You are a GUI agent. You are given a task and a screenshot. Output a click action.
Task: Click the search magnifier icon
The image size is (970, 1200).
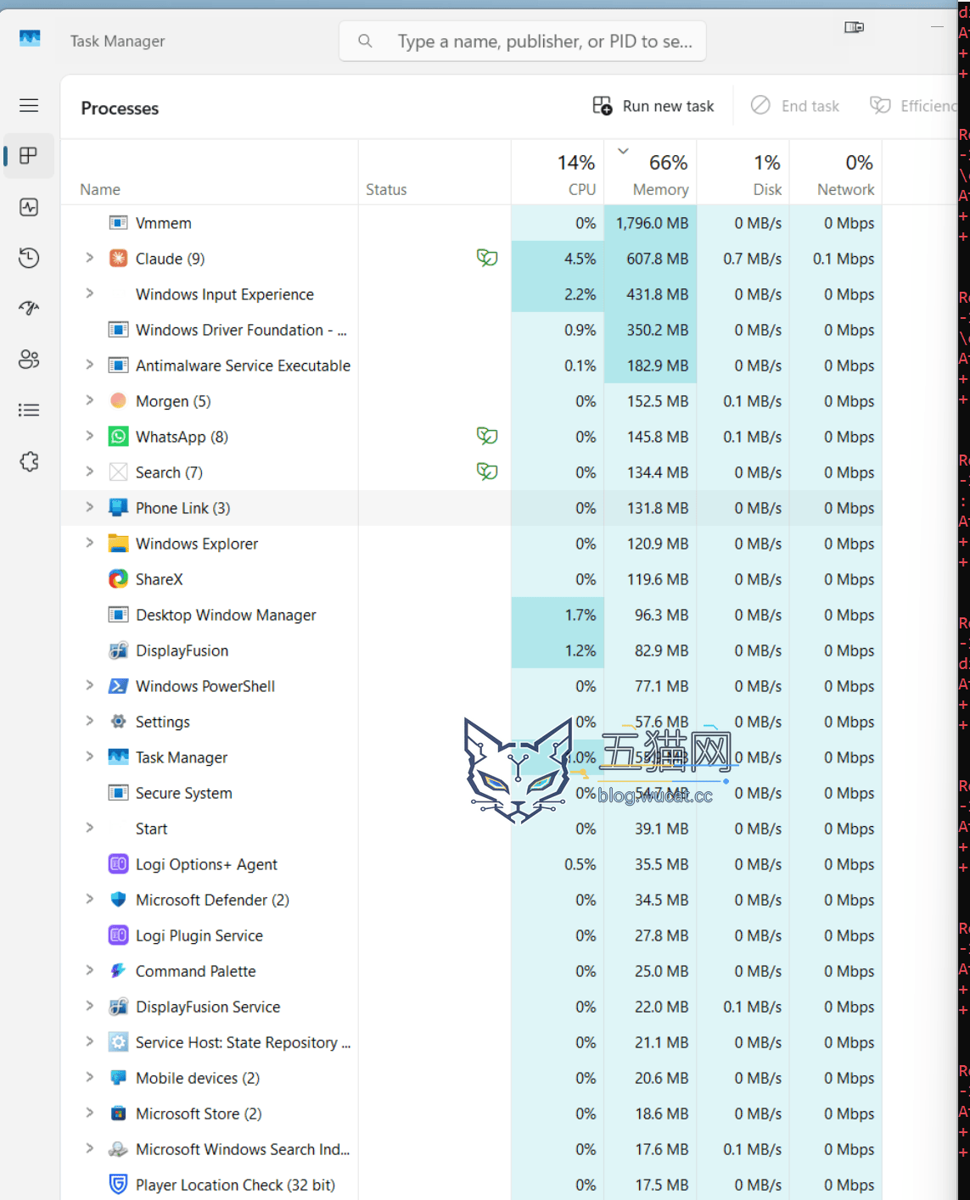pos(365,41)
